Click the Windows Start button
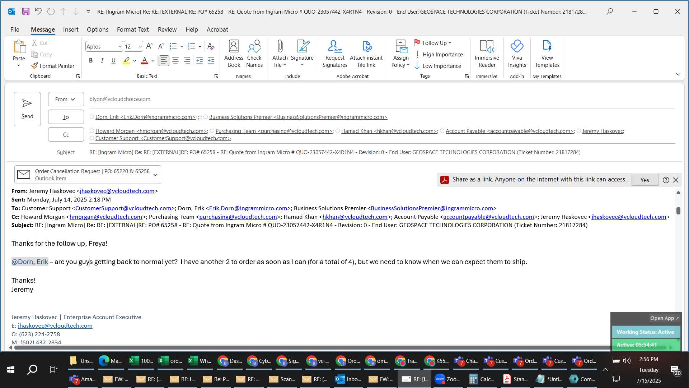689x388 pixels. pyautogui.click(x=11, y=369)
